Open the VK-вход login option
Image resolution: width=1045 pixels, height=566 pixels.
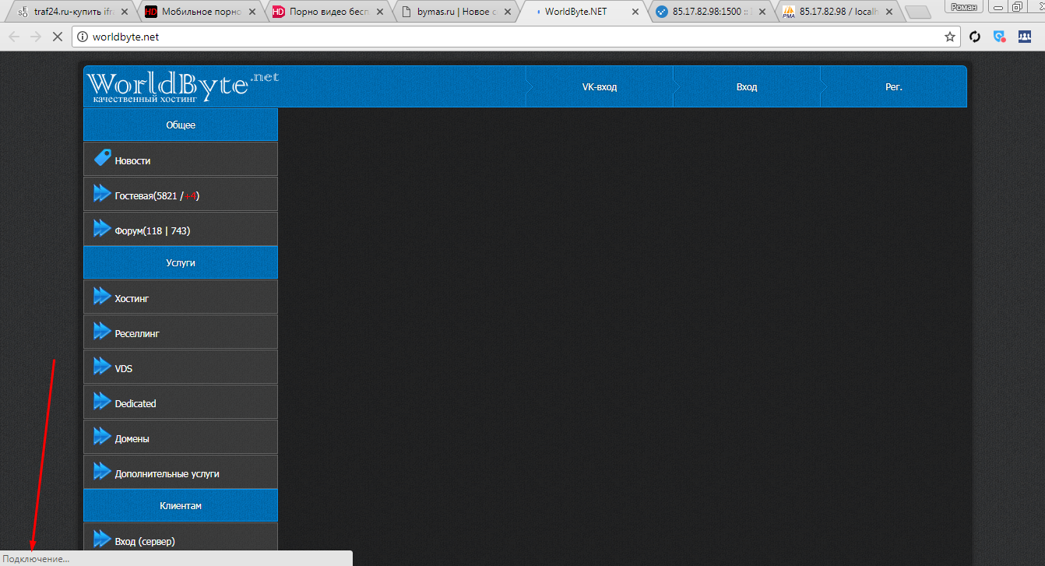click(x=599, y=87)
